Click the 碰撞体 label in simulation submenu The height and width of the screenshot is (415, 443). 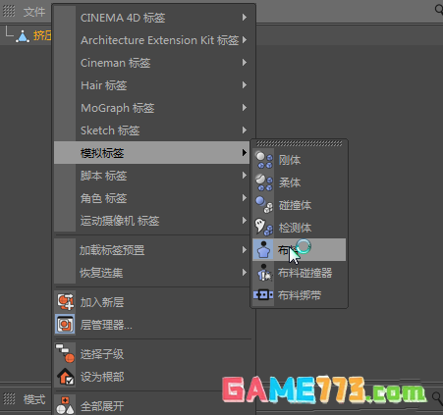295,205
